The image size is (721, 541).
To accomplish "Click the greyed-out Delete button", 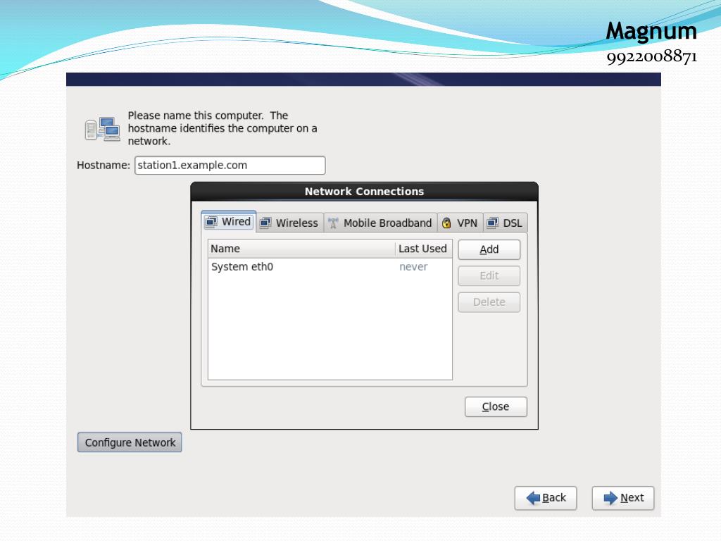I will coord(489,302).
